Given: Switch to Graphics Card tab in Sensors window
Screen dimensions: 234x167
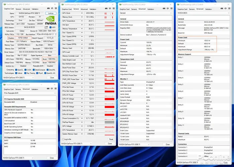Looking at the screenshot, I should coord(67,9).
